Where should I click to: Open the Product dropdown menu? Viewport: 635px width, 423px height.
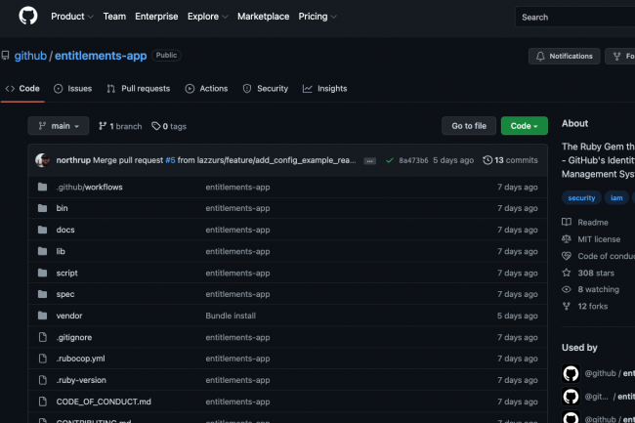click(x=71, y=17)
